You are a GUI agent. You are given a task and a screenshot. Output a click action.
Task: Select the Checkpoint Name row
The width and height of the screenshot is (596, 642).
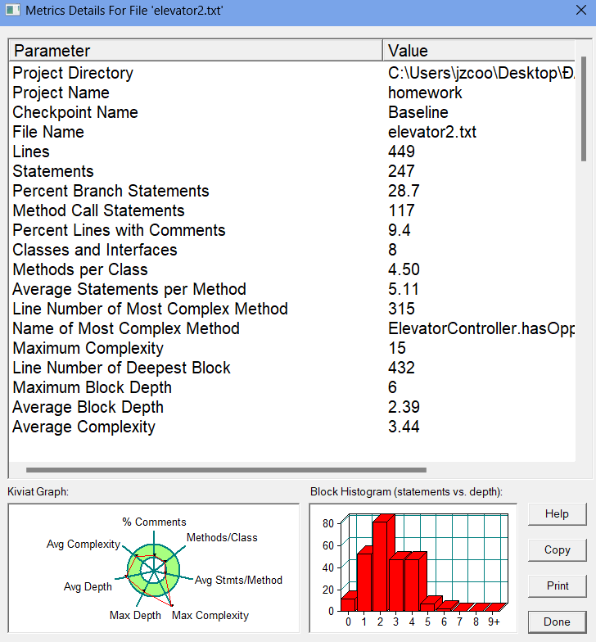[292, 112]
